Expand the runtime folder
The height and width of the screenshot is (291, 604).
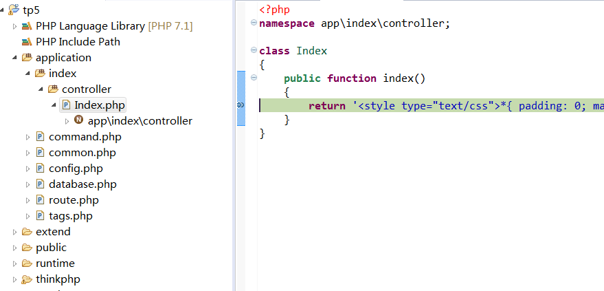[14, 263]
